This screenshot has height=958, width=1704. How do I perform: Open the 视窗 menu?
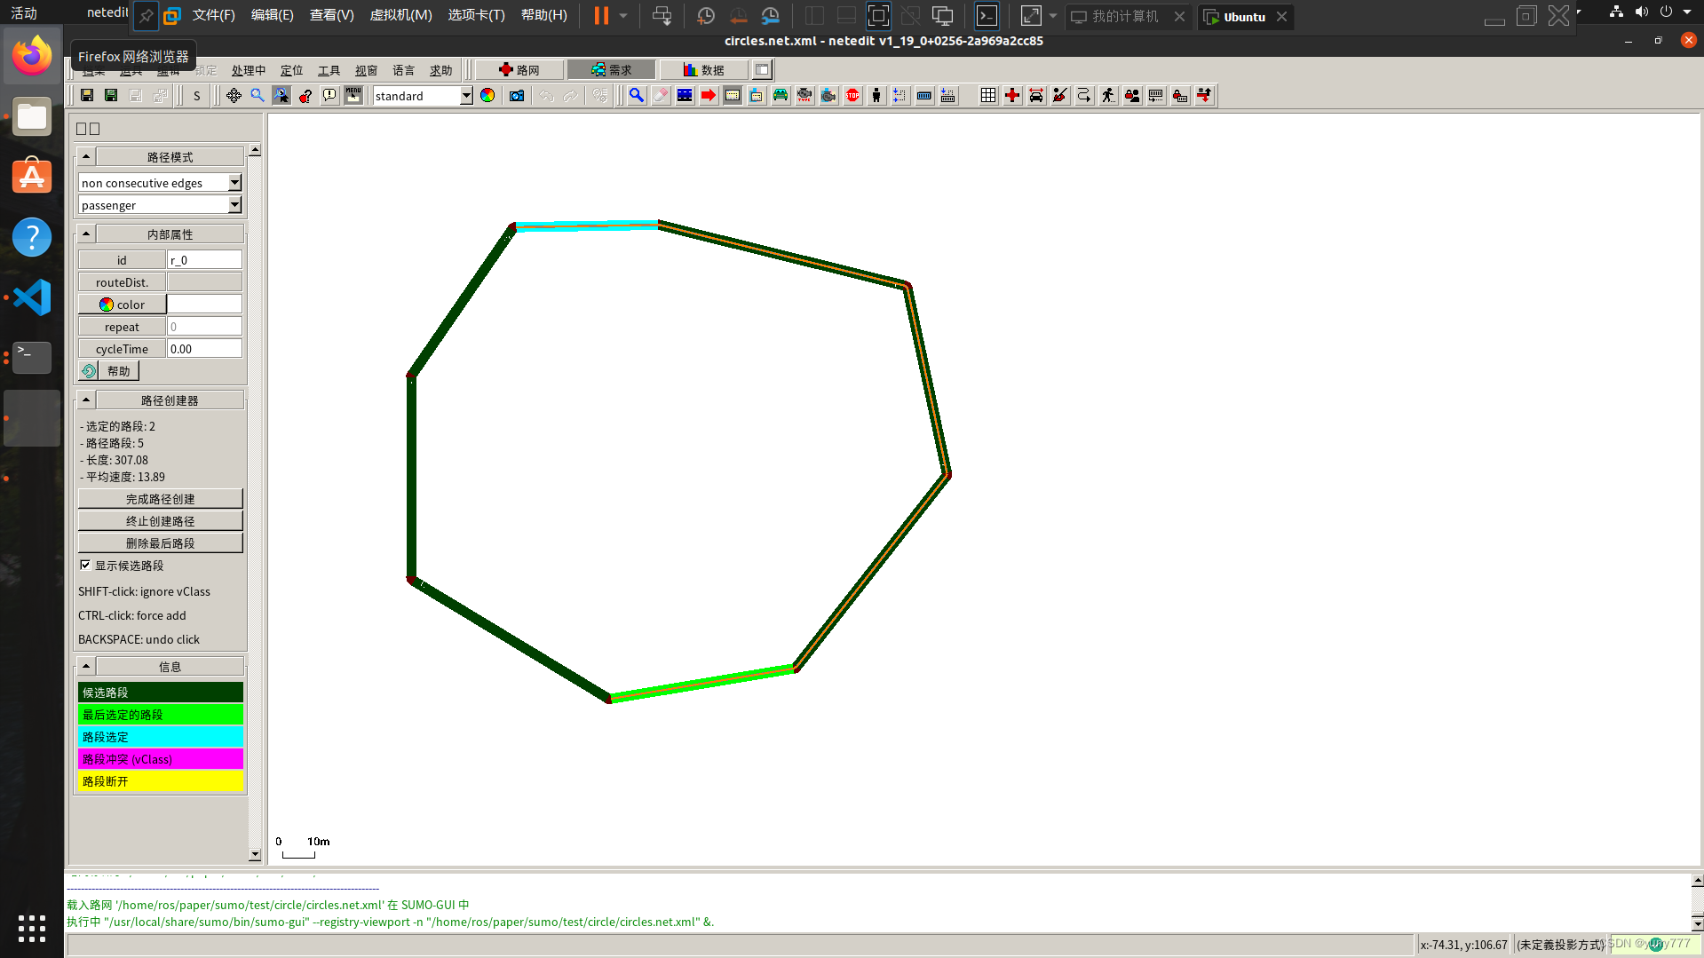[x=366, y=70]
